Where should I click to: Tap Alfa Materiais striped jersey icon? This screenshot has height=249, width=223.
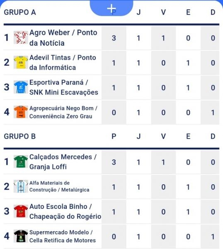21,186
